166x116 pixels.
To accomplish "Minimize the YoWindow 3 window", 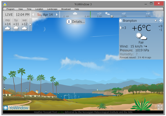I will coord(146,4).
